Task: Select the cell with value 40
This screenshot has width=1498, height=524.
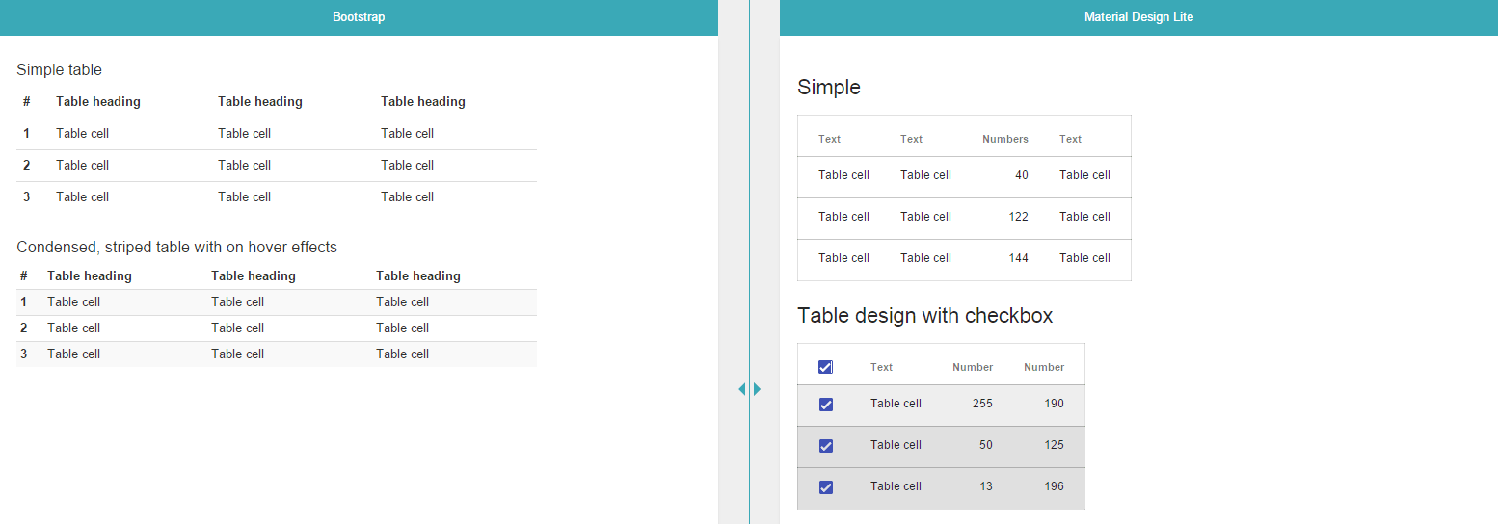Action: (1021, 175)
